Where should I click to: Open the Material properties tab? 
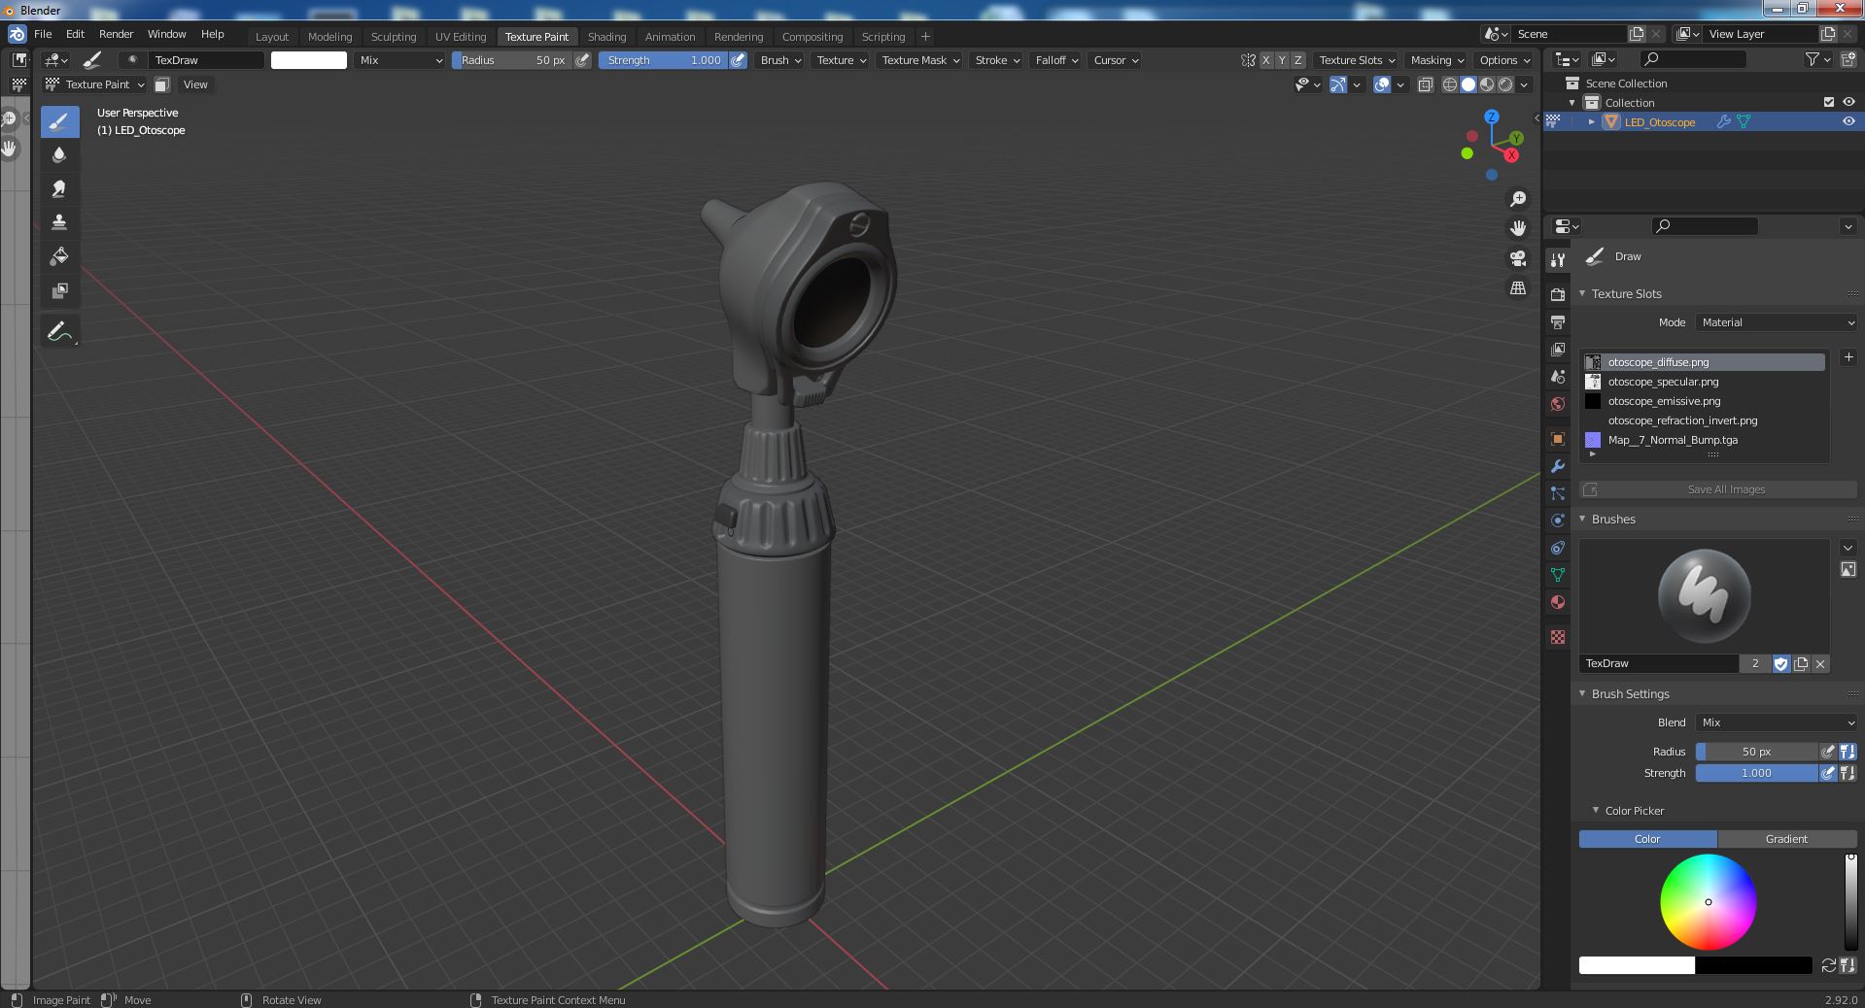(1558, 602)
